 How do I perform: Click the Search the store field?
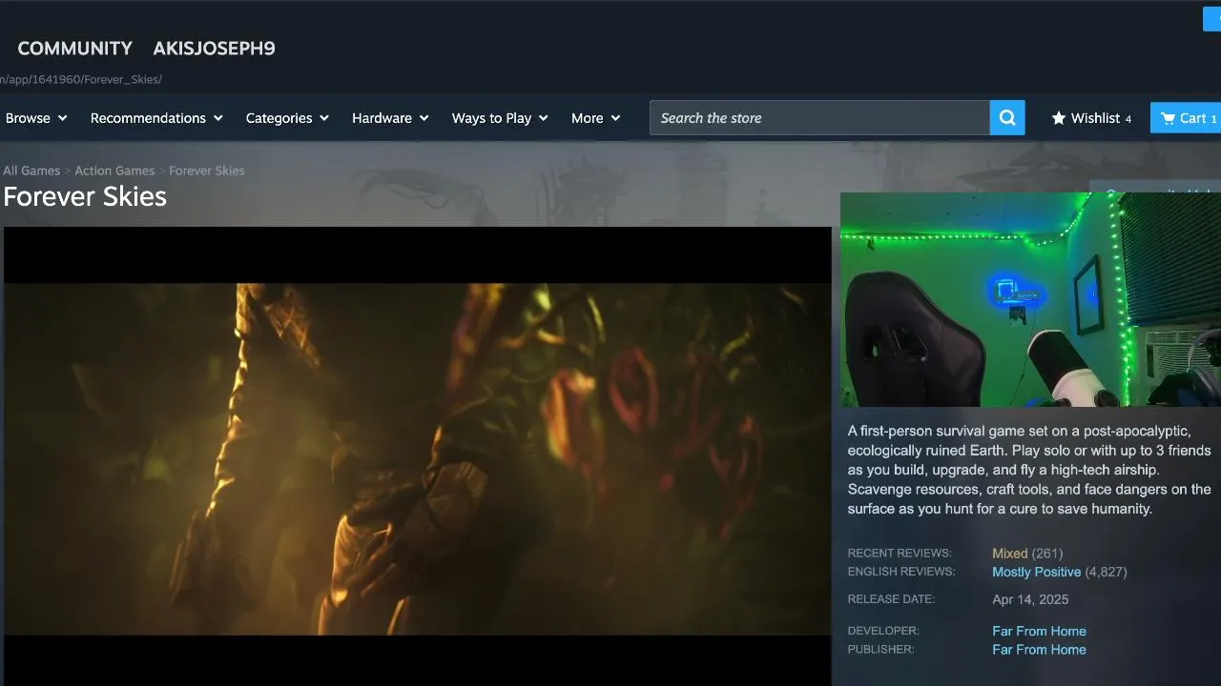(819, 118)
